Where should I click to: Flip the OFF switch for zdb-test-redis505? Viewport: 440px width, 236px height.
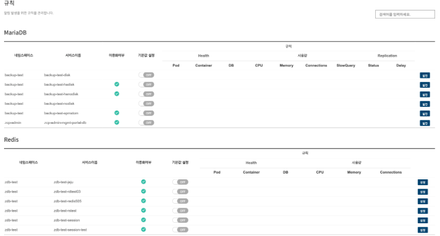(180, 201)
